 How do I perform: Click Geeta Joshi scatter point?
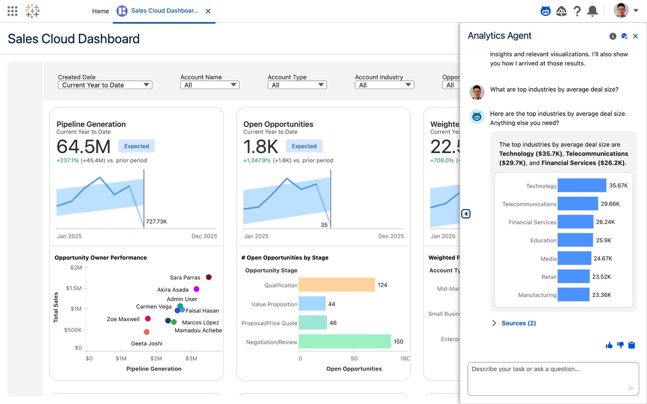(147, 332)
